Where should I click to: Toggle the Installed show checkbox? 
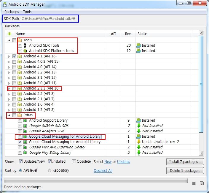pos(50,161)
